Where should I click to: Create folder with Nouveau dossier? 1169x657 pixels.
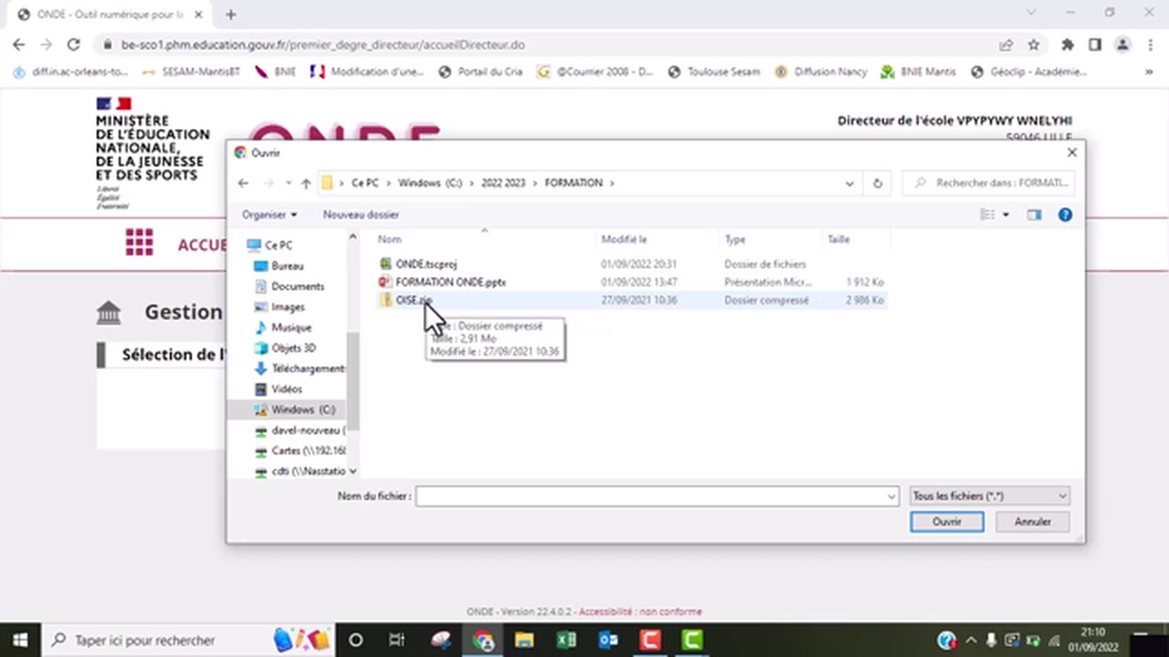point(361,215)
